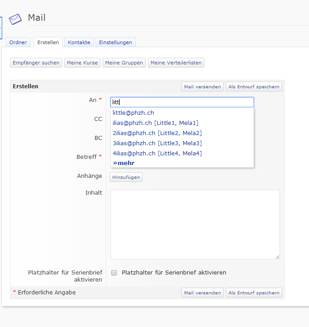This screenshot has width=309, height=327.
Task: Click Hinzufügen to add attachments
Action: [x=126, y=177]
